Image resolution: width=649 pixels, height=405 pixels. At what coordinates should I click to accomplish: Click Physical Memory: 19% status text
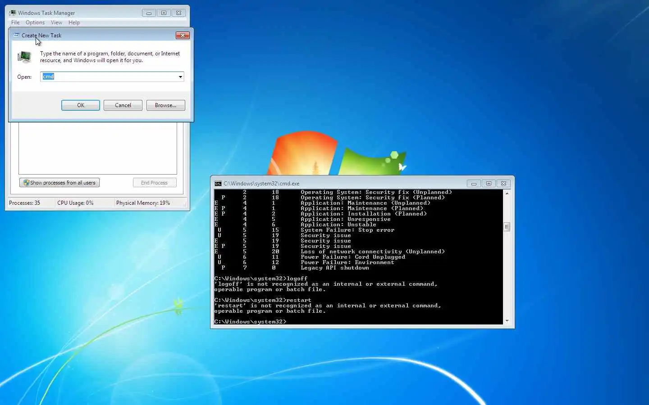pos(143,203)
